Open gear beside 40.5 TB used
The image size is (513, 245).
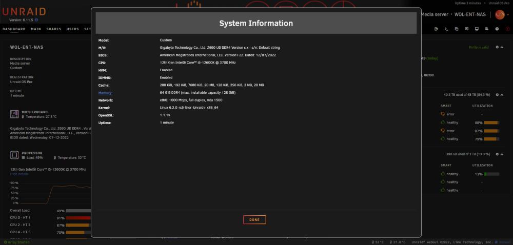tap(497, 95)
